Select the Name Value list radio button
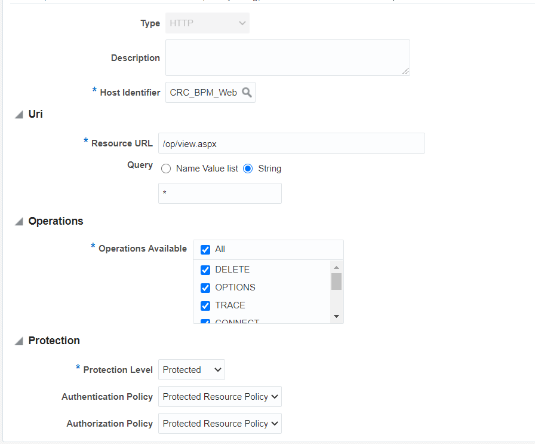 166,169
